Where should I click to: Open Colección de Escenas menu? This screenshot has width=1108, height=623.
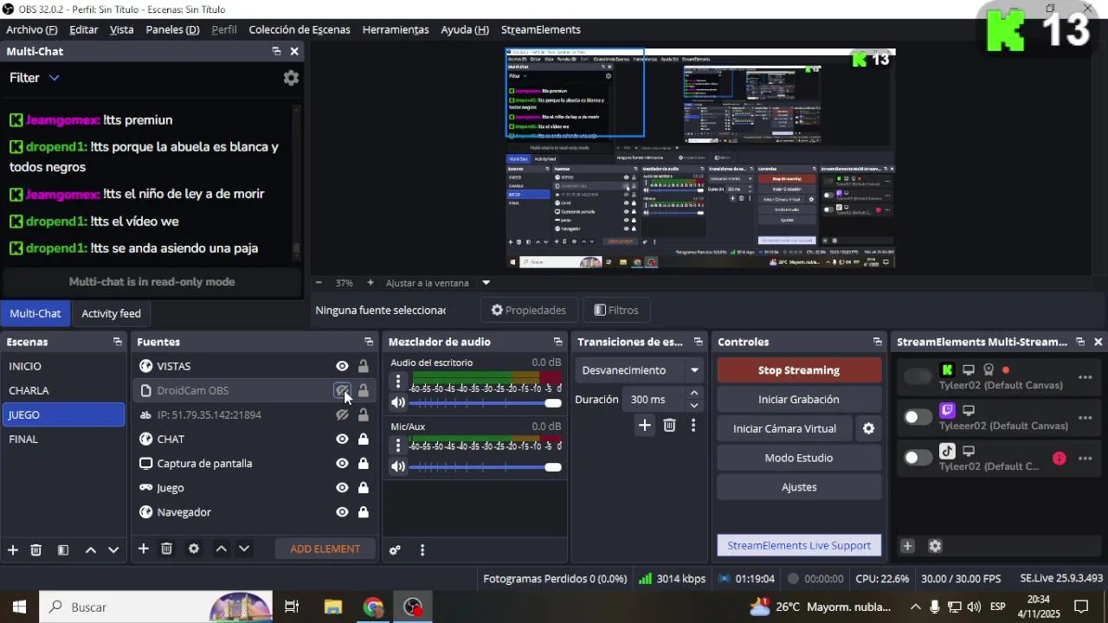click(x=300, y=29)
